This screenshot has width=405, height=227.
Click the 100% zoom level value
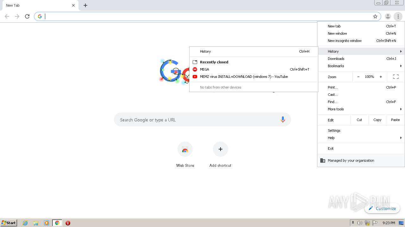point(369,77)
